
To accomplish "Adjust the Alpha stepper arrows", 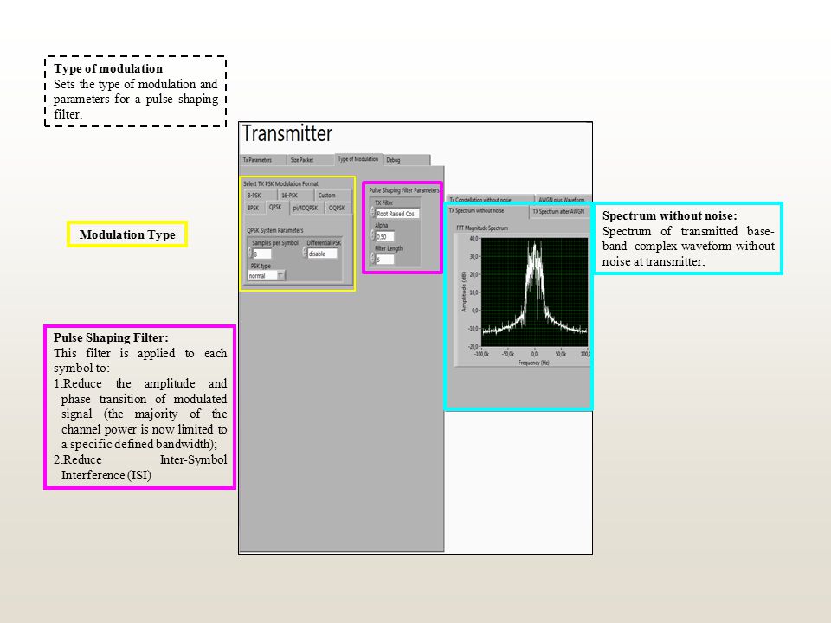I will pos(372,235).
